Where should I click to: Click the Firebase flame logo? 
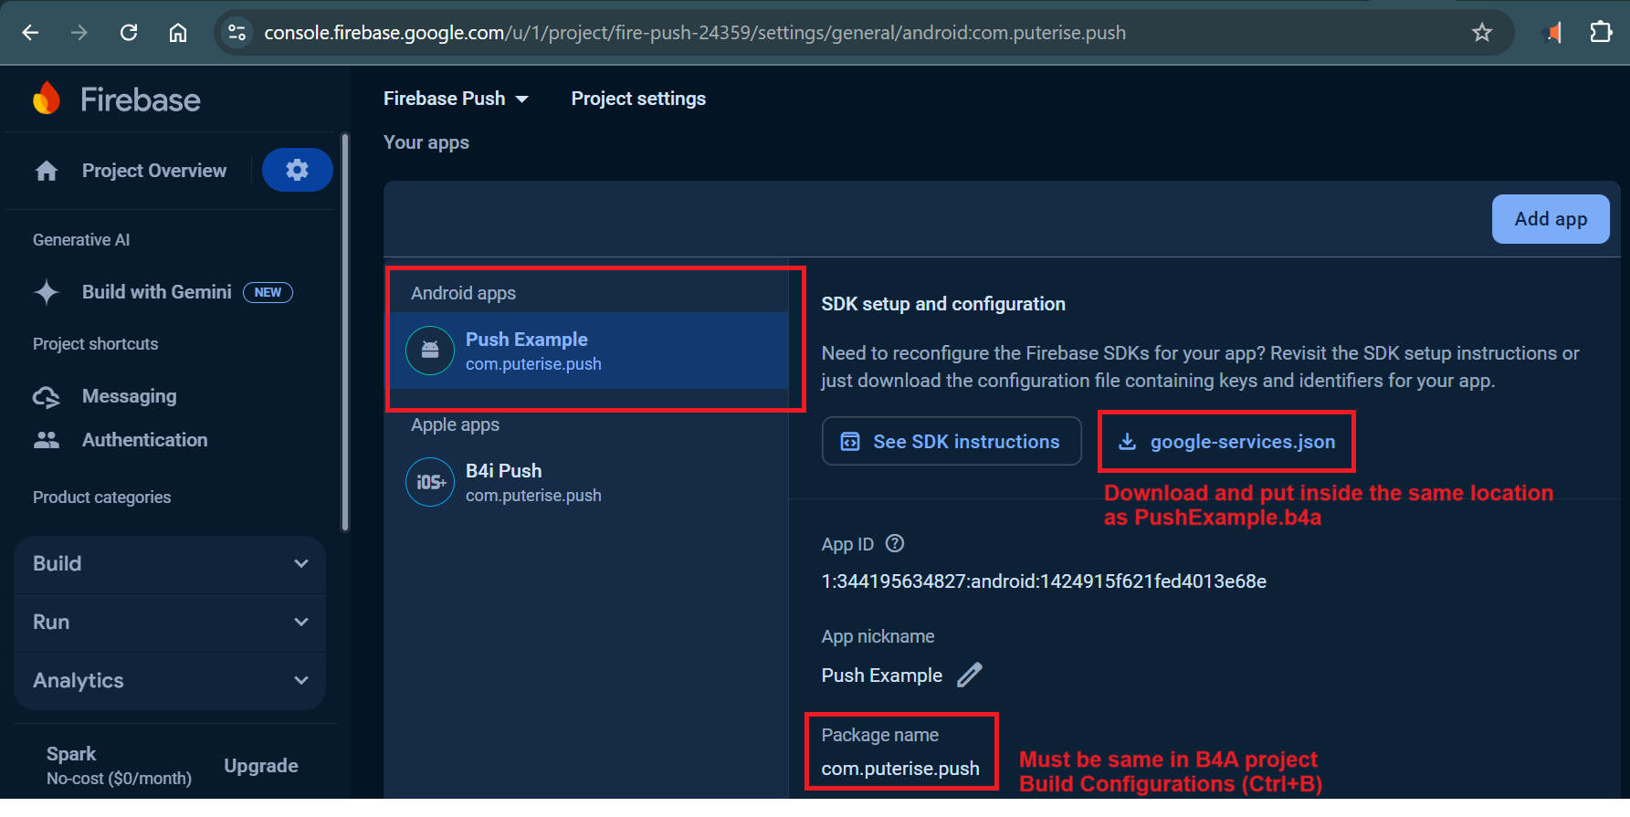[x=47, y=99]
